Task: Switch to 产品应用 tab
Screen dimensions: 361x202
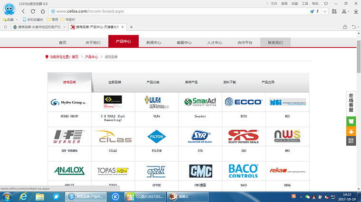Action: (268, 82)
